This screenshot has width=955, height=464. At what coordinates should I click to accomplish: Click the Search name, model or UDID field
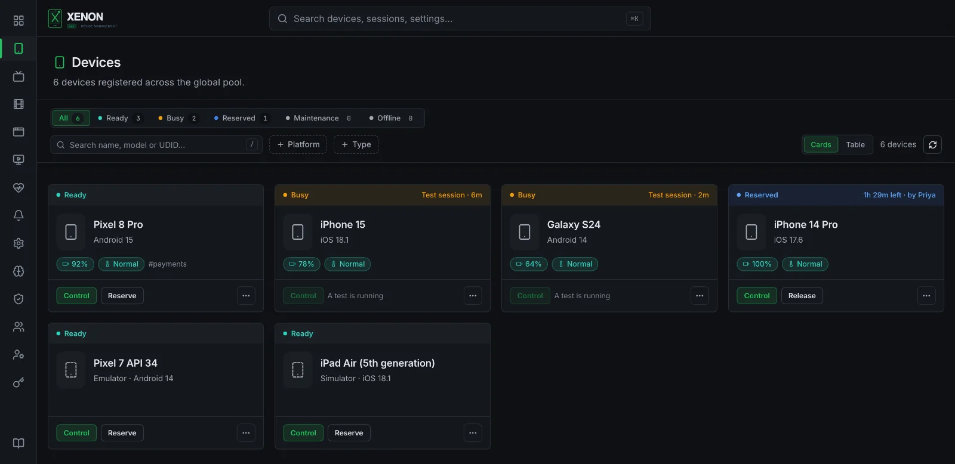point(156,145)
